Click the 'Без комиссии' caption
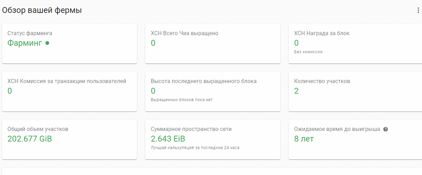The height and width of the screenshot is (175, 422). click(309, 52)
